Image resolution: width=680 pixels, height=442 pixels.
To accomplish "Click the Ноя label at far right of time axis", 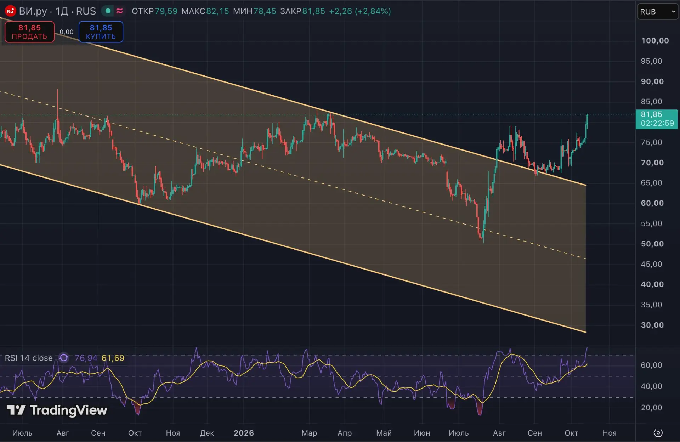I will (609, 433).
